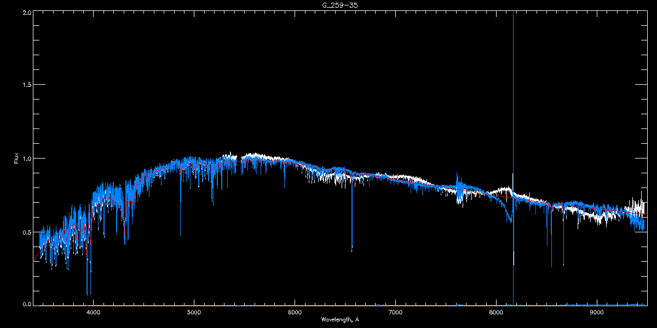
Task: Click the 2.0 flux tick label
Action: (x=26, y=12)
